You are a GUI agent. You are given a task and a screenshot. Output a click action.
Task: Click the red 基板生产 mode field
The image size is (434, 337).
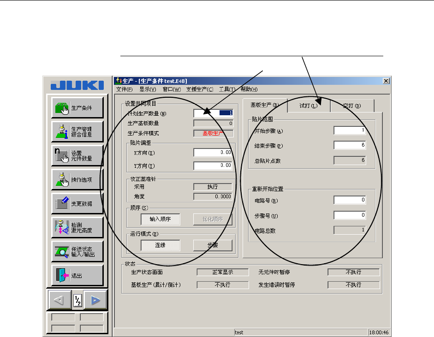[214, 133]
